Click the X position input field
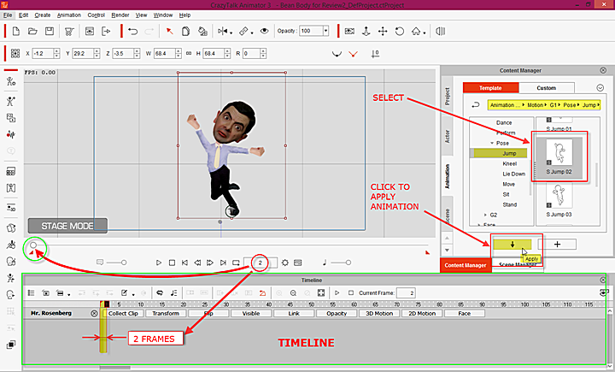 [x=43, y=53]
